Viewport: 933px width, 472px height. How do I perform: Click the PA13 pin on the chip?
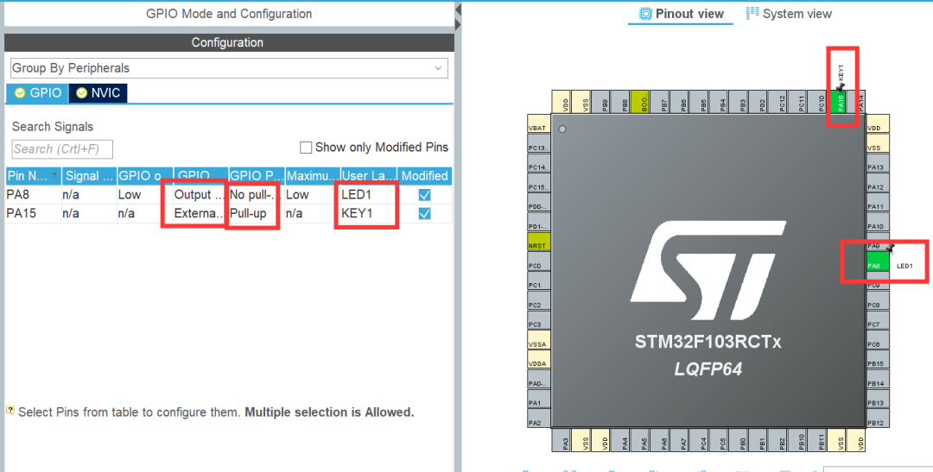[878, 163]
